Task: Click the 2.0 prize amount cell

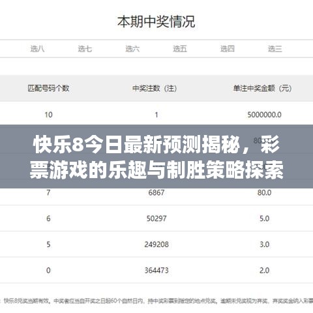Action: 264,270
